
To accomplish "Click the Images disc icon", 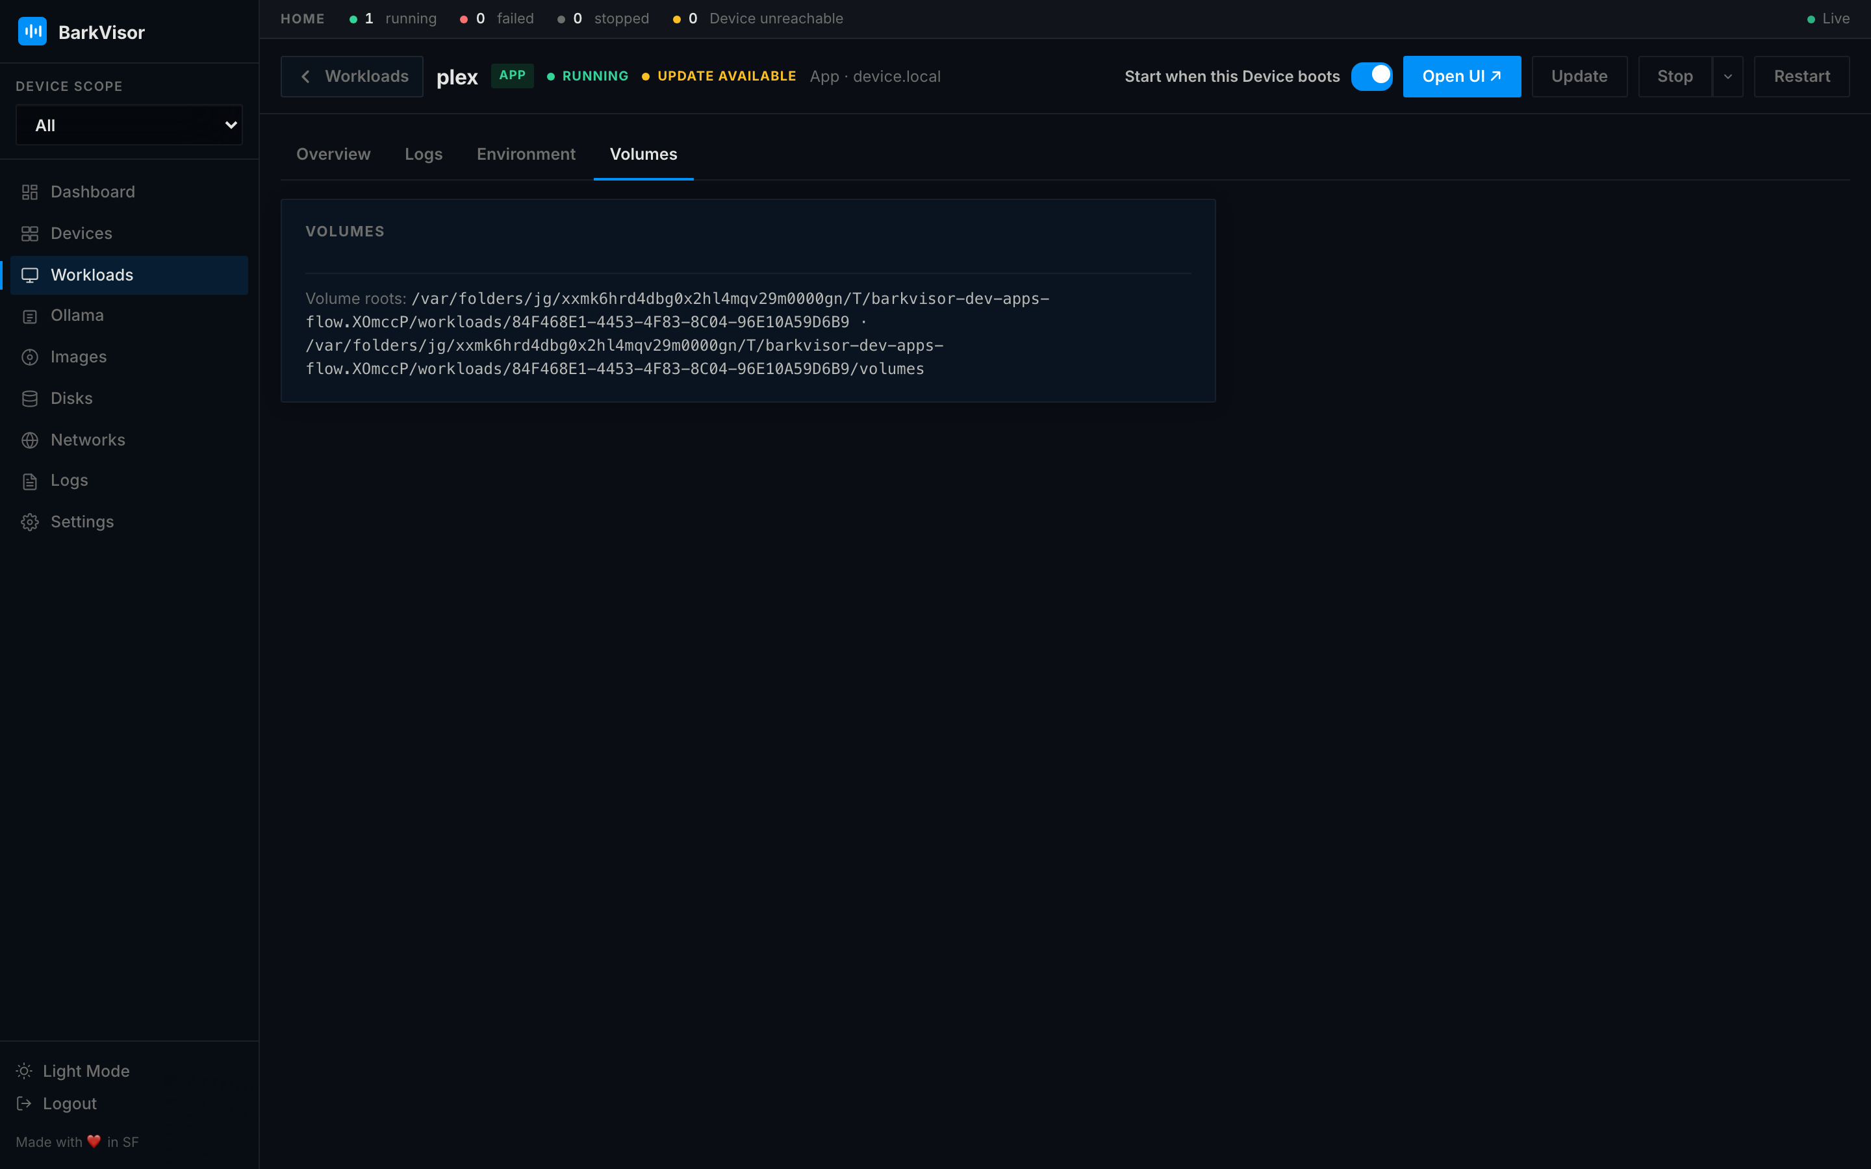I will 29,357.
